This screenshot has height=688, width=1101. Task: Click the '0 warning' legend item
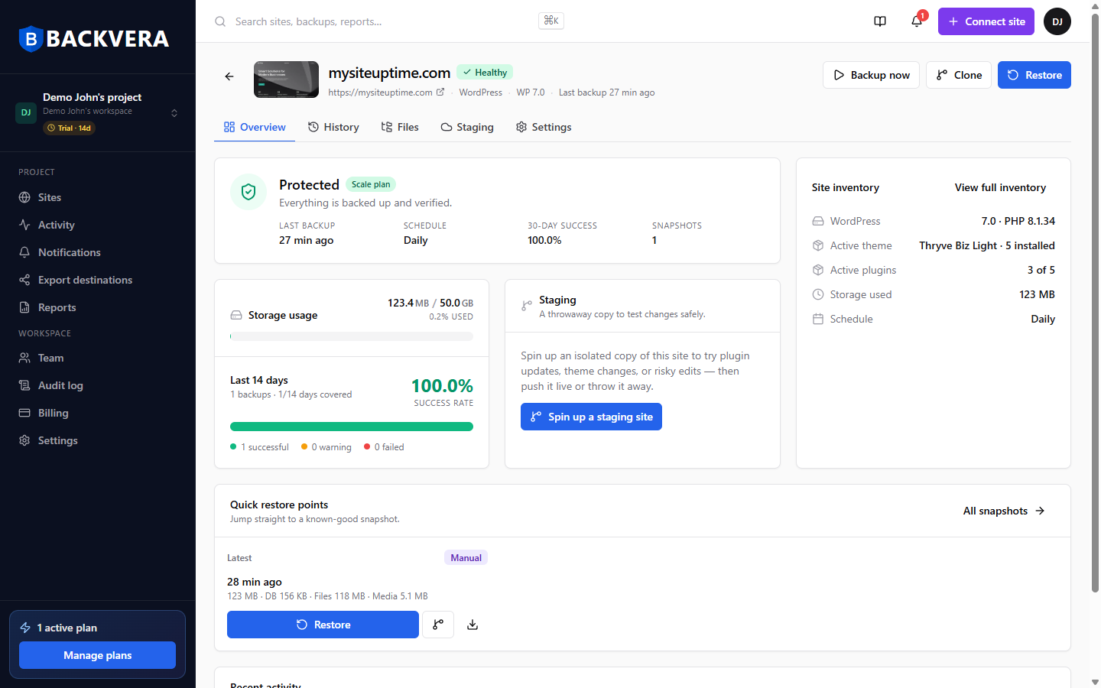(x=326, y=447)
